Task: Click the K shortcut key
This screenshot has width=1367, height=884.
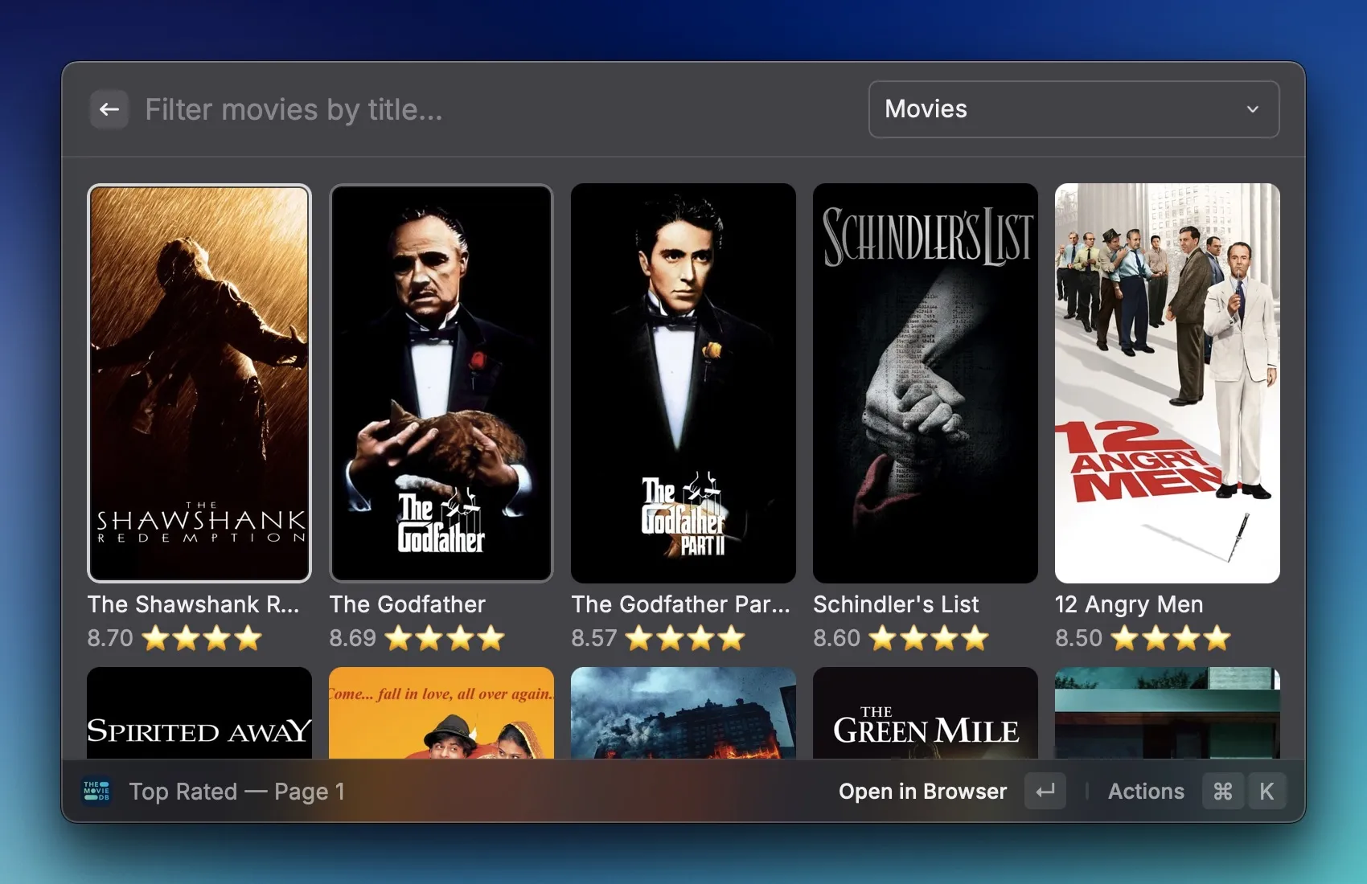Action: [1266, 791]
